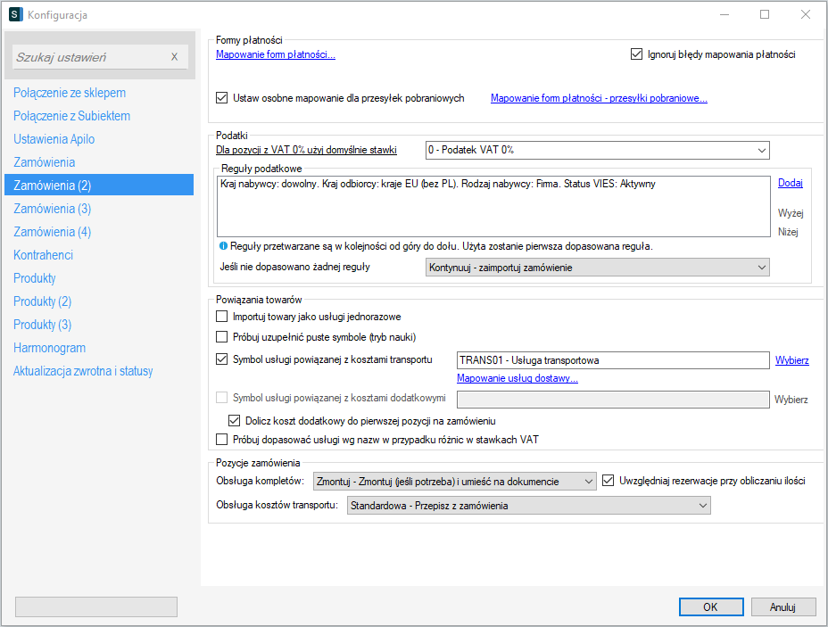Open 'Mapowanie usług dostawy...' link
This screenshot has width=828, height=627.
[x=517, y=378]
